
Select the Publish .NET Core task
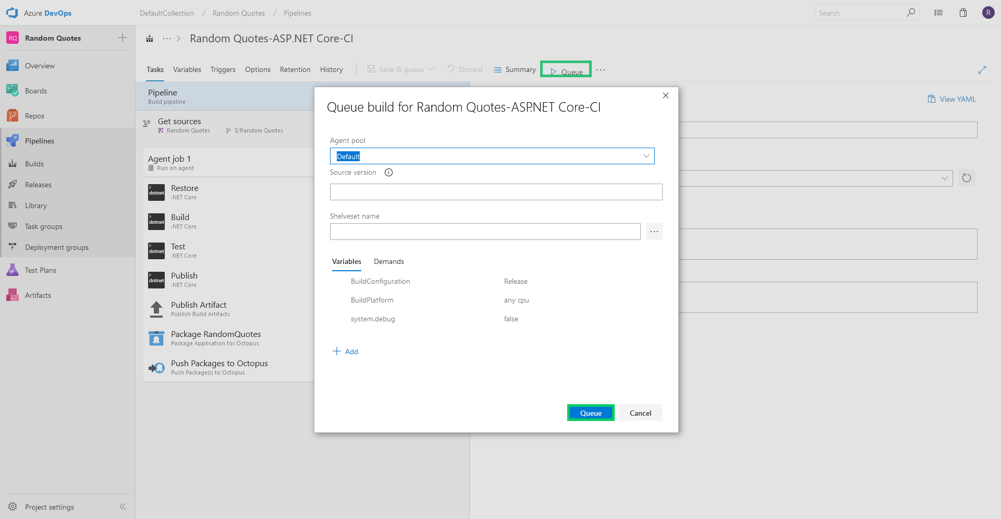point(228,280)
